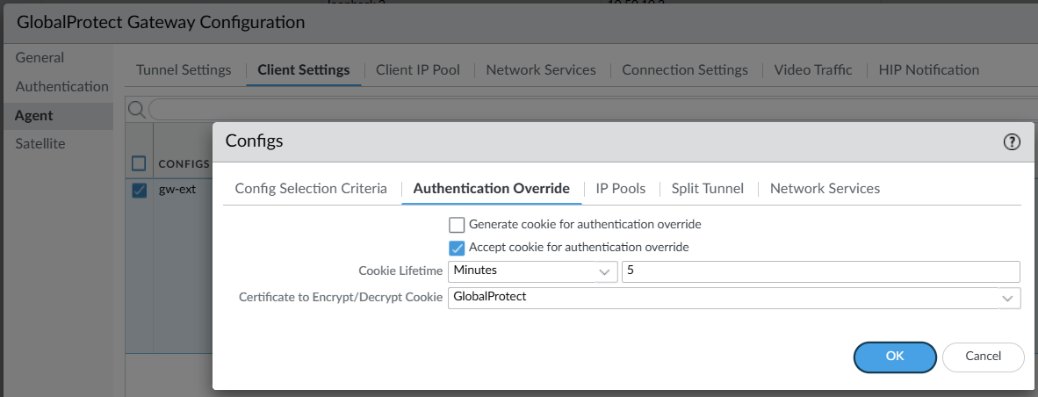1038x397 pixels.
Task: Select Authentication in left sidebar
Action: (x=61, y=86)
